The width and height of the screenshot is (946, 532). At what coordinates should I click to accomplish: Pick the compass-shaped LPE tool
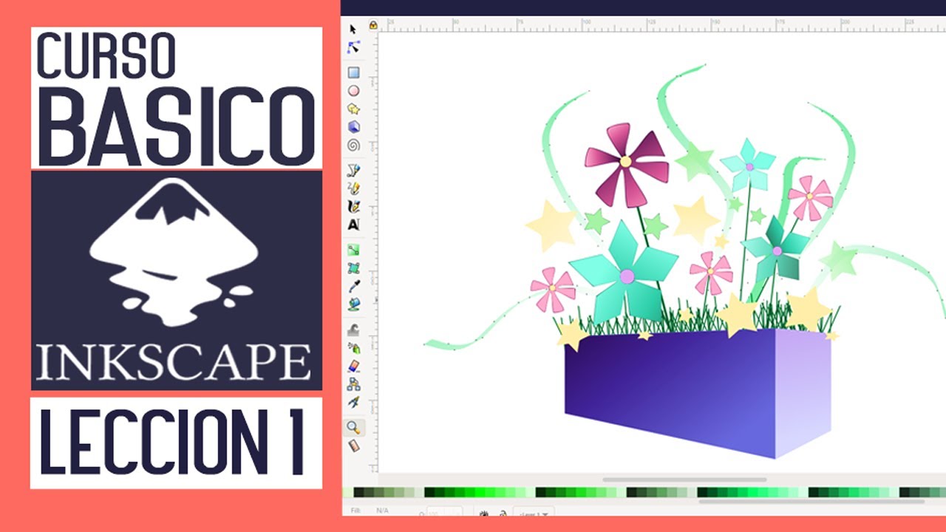pyautogui.click(x=353, y=402)
